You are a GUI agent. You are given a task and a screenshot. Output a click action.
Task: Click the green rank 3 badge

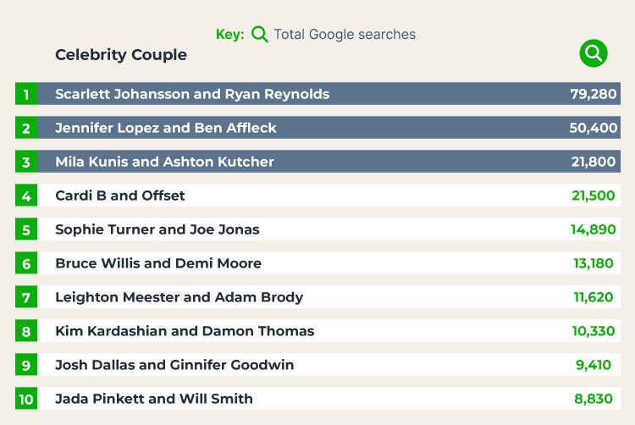coord(26,162)
